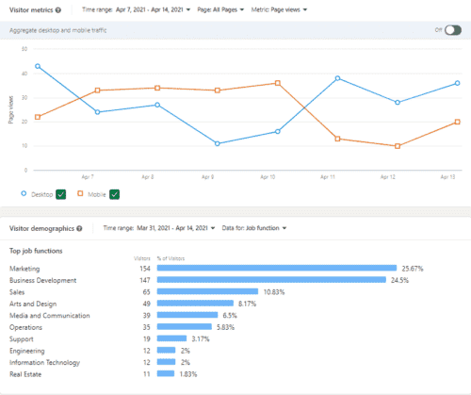Uncheck the Mobile series checkbox

115,194
